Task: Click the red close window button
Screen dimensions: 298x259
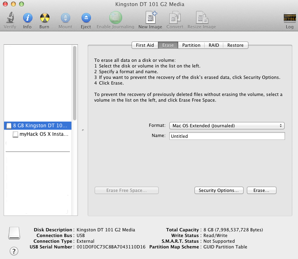Action: point(5,4)
